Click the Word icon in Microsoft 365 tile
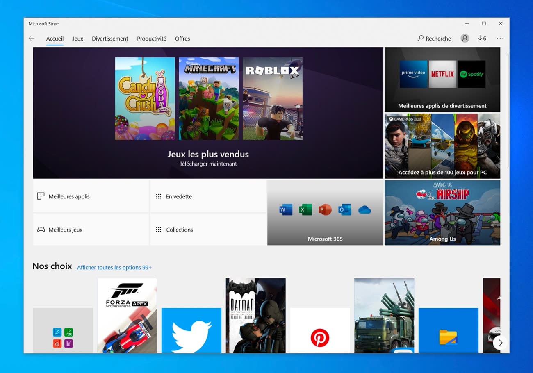This screenshot has width=533, height=373. (286, 210)
